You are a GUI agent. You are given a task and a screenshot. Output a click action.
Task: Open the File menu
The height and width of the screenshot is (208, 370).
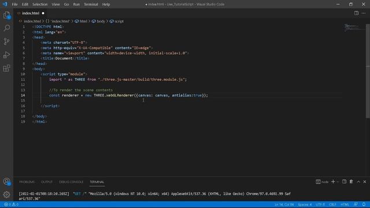coord(14,4)
